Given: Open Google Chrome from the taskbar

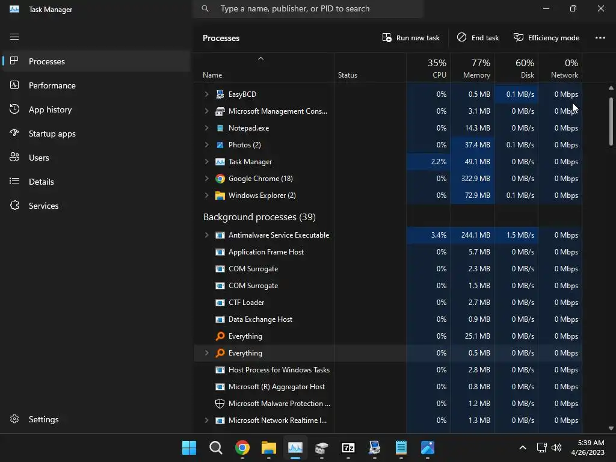Looking at the screenshot, I should tap(242, 448).
